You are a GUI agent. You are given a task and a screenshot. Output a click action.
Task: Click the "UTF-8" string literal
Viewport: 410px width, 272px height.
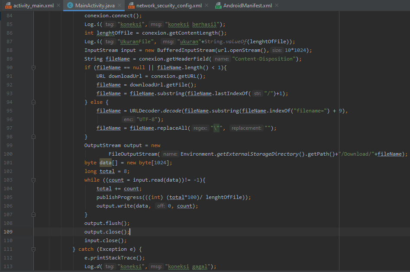[147, 119]
